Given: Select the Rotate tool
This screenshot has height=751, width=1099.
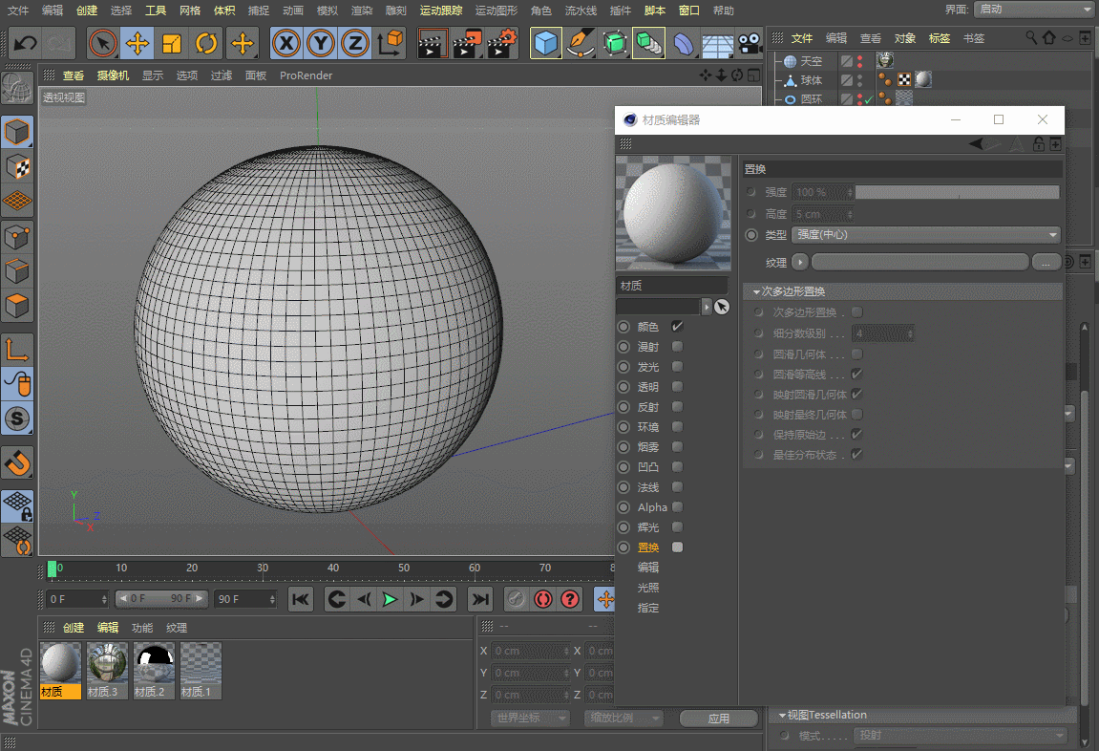Looking at the screenshot, I should 206,44.
